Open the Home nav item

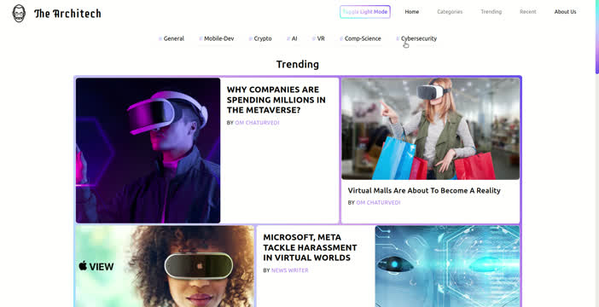click(412, 12)
